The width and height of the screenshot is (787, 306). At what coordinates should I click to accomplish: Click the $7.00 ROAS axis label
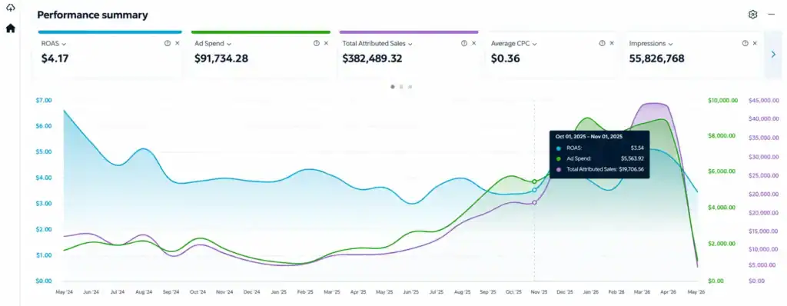pyautogui.click(x=44, y=101)
